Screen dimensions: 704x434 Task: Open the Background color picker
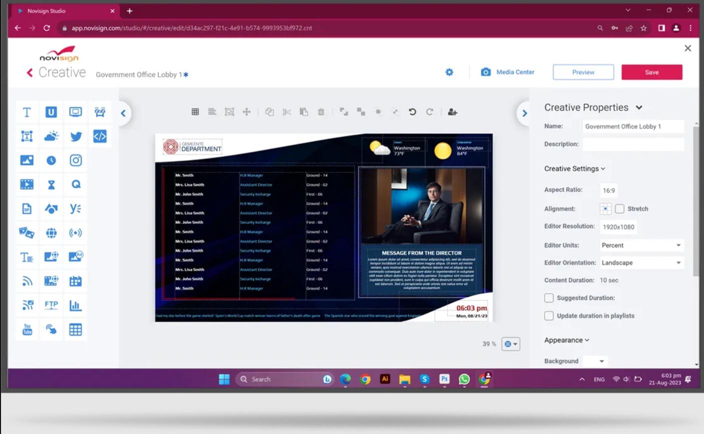(595, 361)
